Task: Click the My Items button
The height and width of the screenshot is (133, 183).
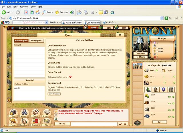Action: point(140,57)
